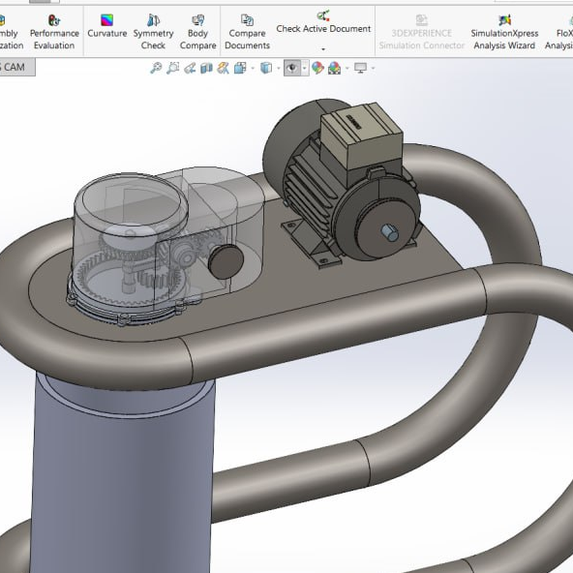Screen dimensions: 573x573
Task: Expand the Apply Scene dropdown arrow
Action: (x=347, y=68)
